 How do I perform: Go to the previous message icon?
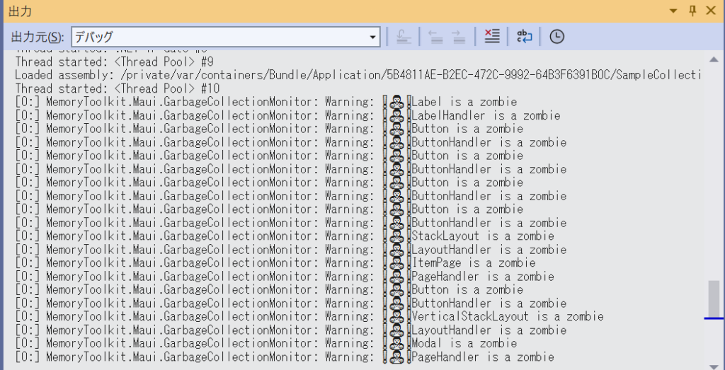(x=435, y=37)
